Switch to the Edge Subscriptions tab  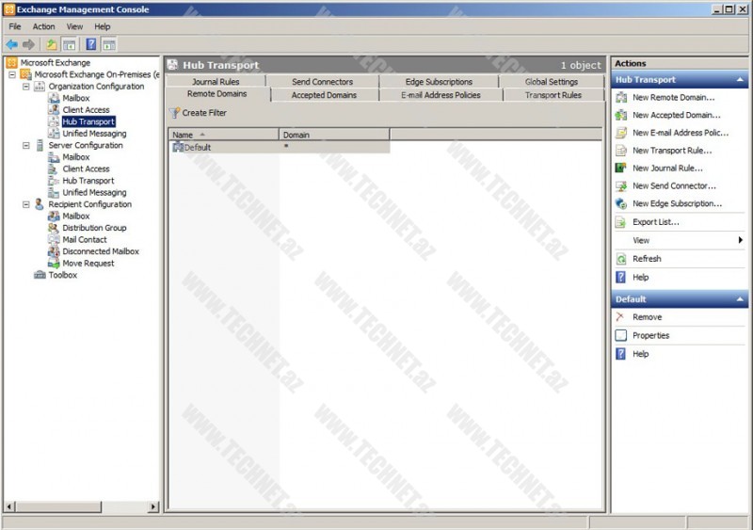[x=439, y=82]
